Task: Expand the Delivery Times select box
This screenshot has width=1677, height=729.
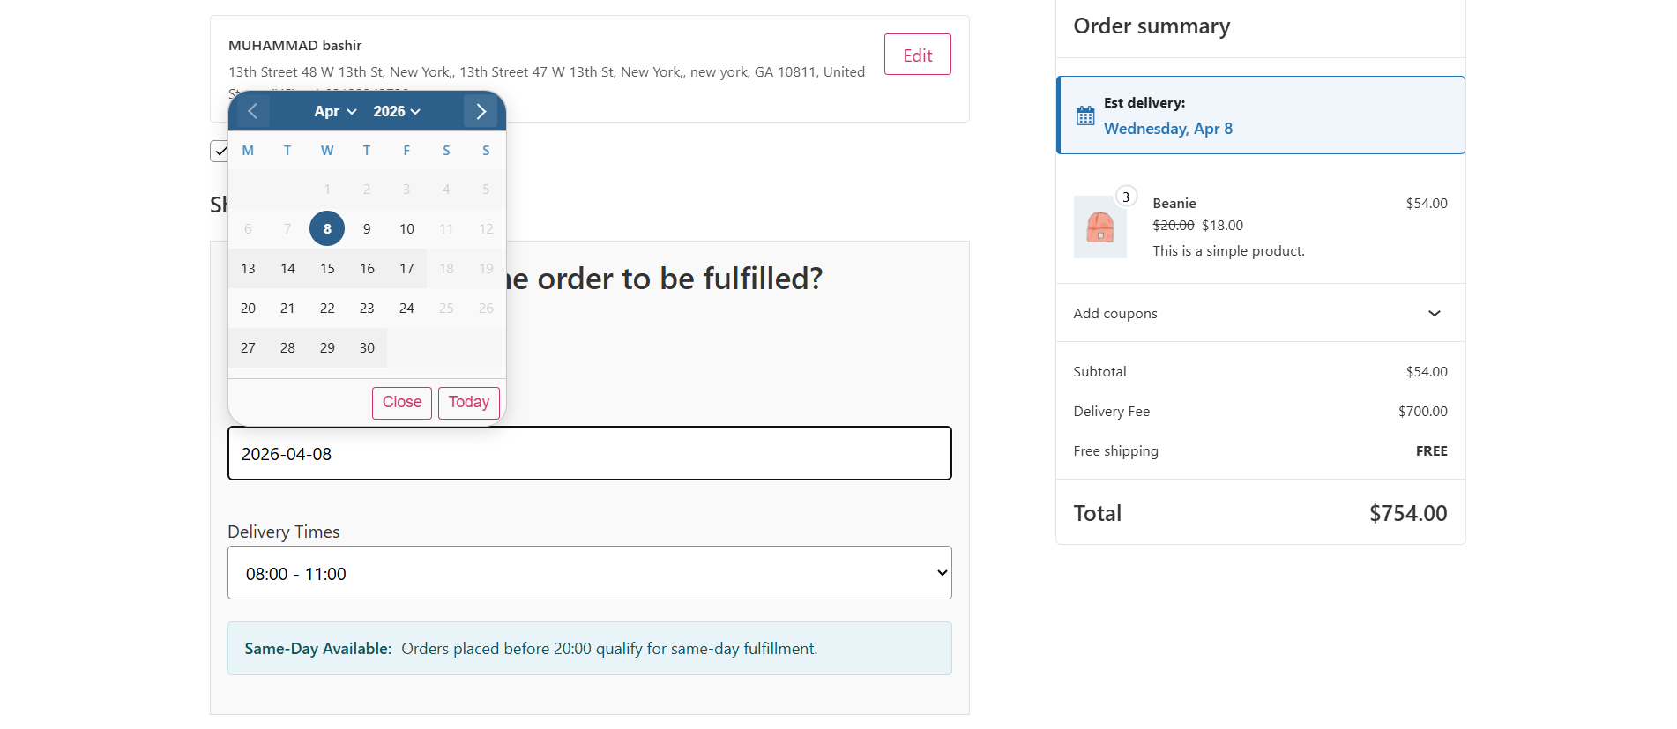Action: coord(589,573)
